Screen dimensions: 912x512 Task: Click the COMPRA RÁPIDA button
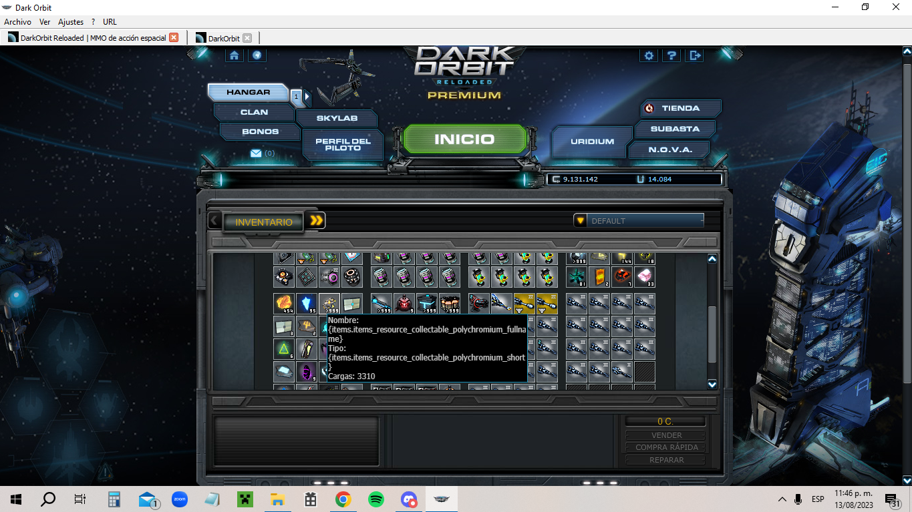click(x=666, y=447)
